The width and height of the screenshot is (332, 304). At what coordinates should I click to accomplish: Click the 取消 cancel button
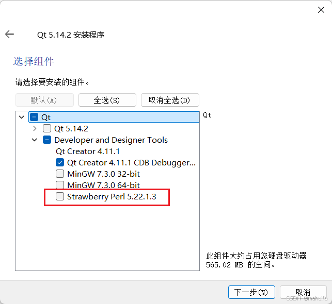tap(303, 292)
